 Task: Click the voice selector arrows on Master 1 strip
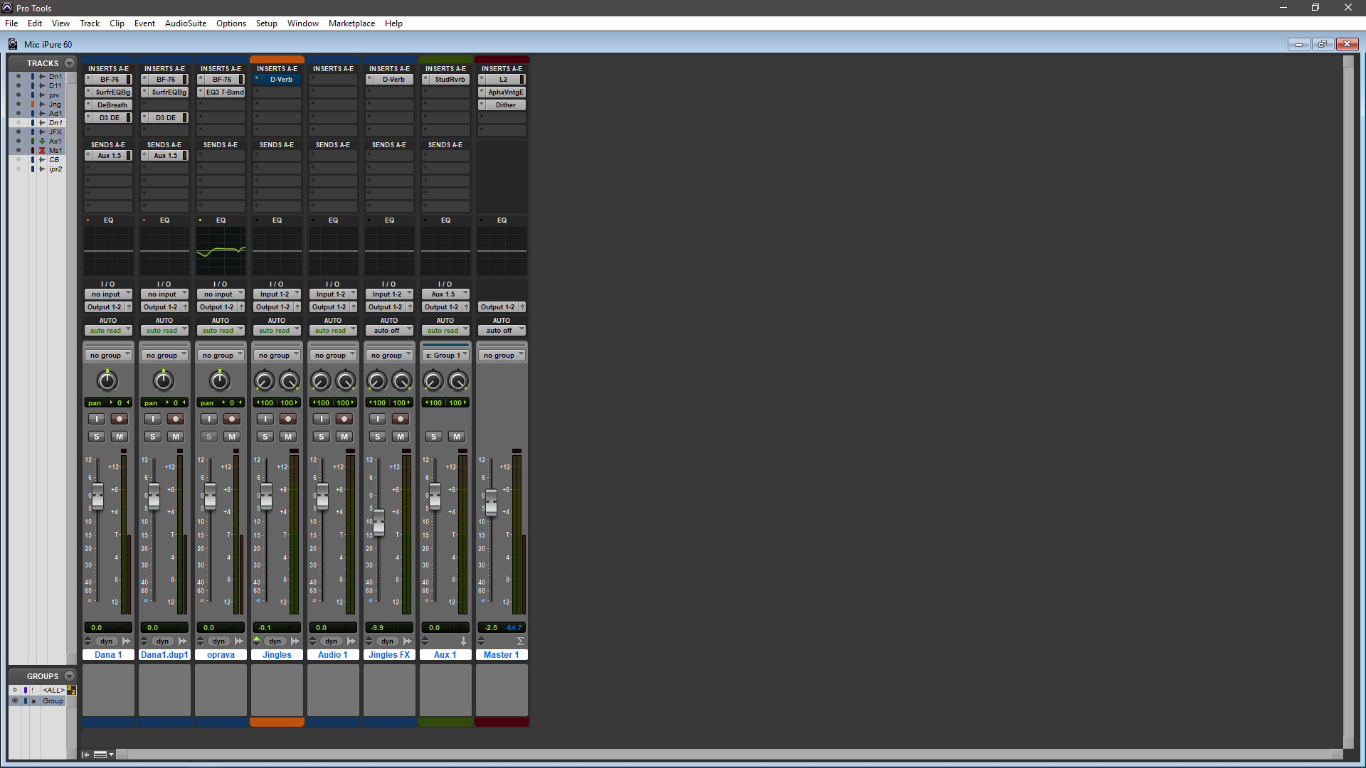coord(482,641)
